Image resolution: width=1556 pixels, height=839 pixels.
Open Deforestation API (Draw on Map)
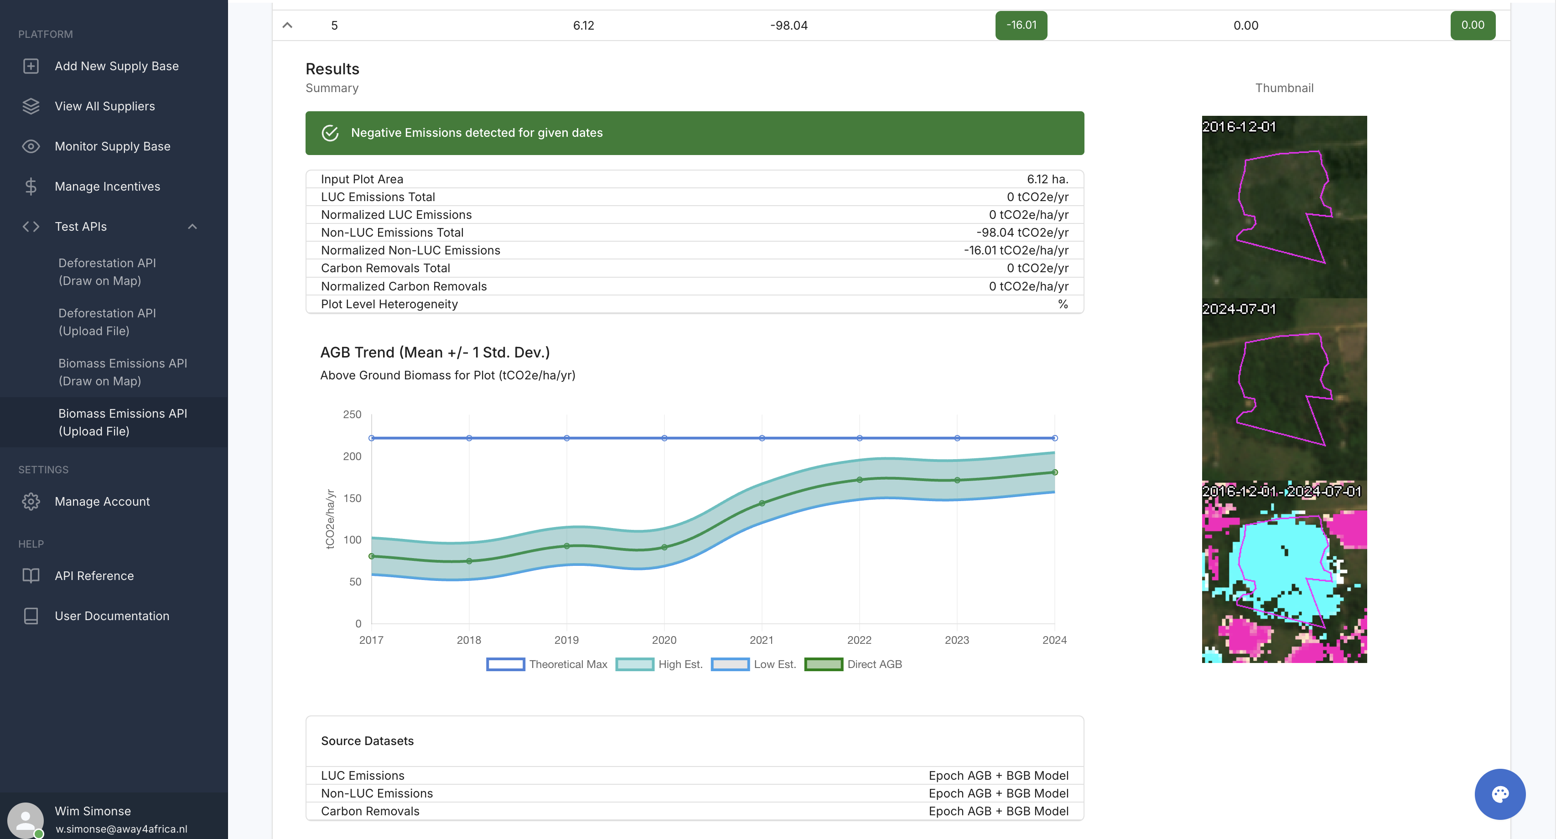click(107, 272)
